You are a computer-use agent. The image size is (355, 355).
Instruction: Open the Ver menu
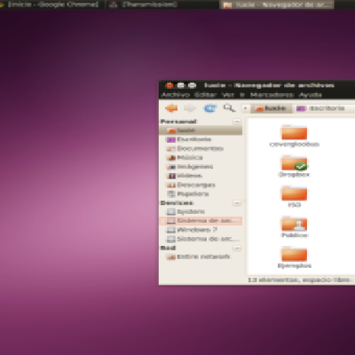point(228,95)
